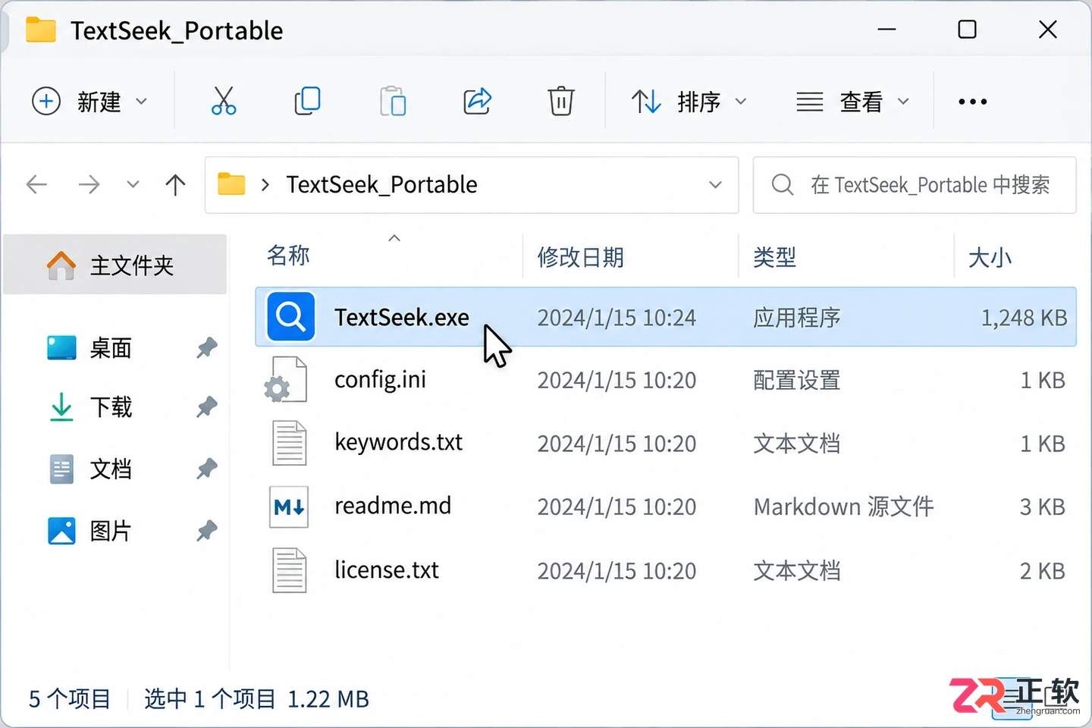The width and height of the screenshot is (1092, 728).
Task: Click the TextSeek_Portable path segment
Action: click(x=381, y=184)
